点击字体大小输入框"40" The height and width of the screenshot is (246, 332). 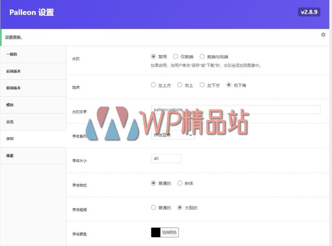pos(166,158)
